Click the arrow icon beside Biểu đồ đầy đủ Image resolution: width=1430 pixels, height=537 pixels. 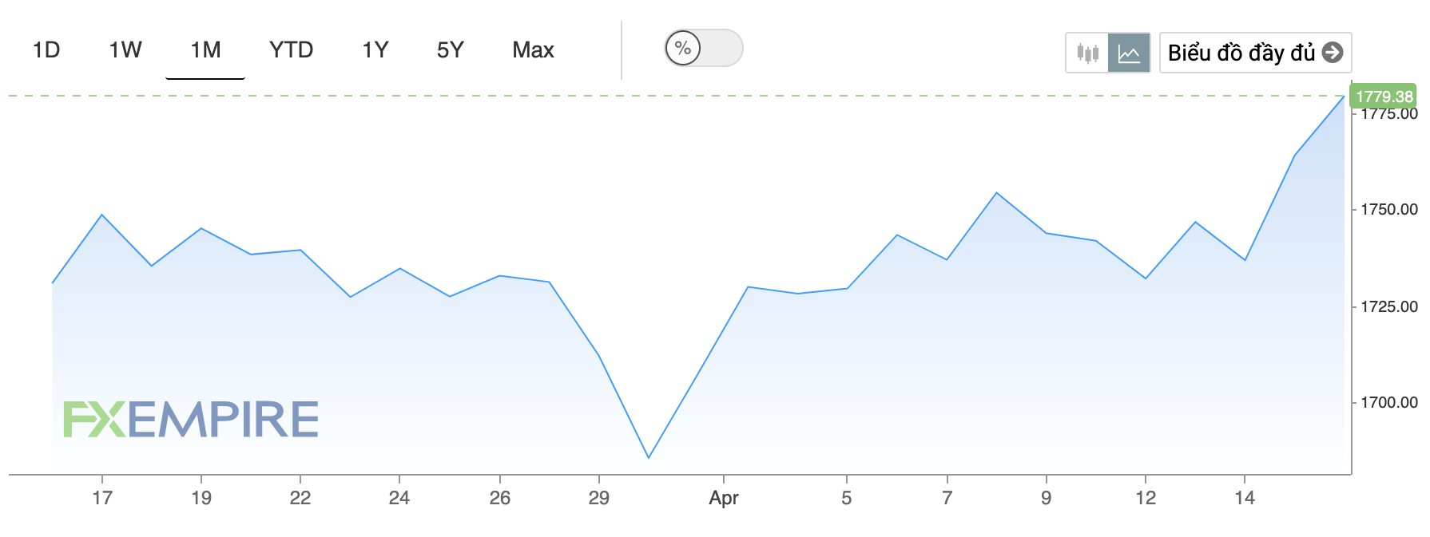(1333, 53)
